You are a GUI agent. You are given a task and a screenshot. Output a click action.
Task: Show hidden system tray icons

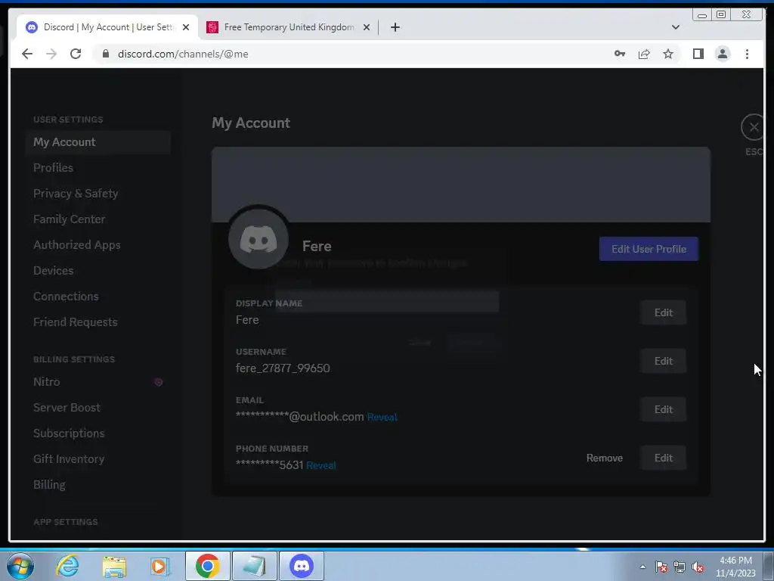[x=642, y=567]
